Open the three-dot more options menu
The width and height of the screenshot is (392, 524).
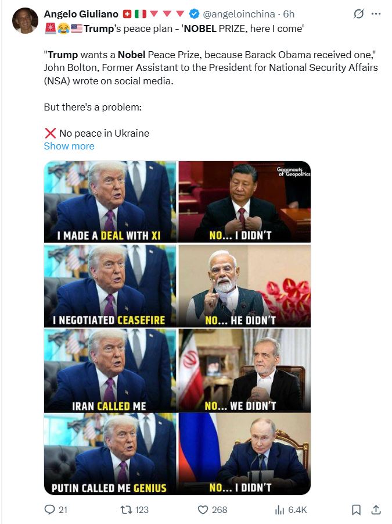click(376, 14)
